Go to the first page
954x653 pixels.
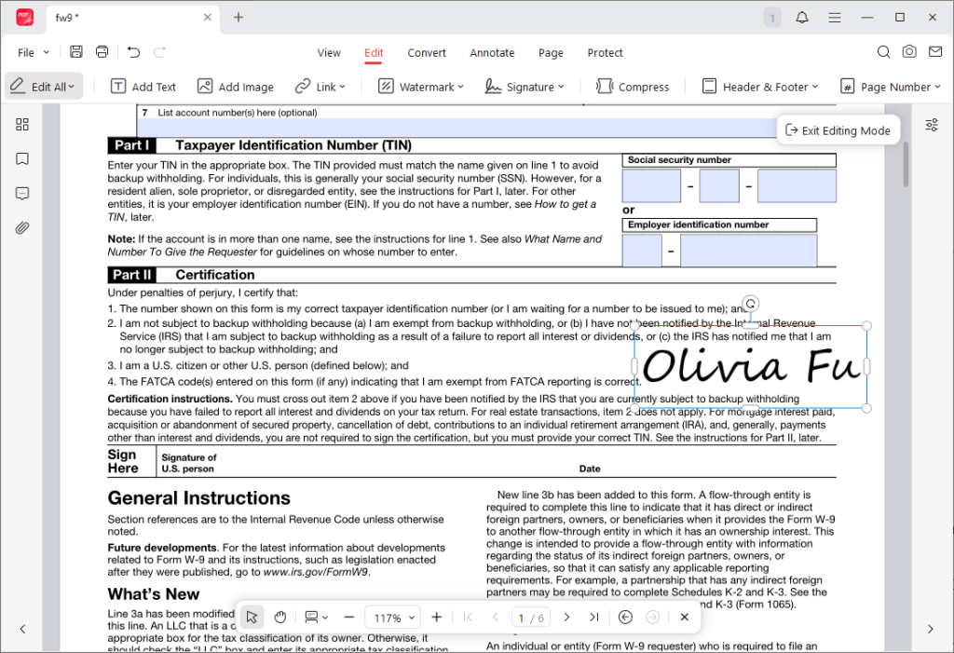[x=468, y=617]
